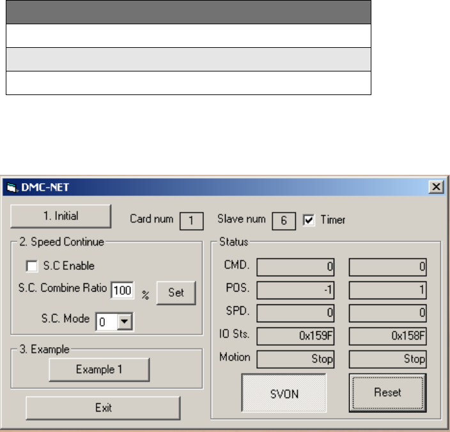
Task: Click the right POS. status field showing 1
Action: click(x=387, y=290)
